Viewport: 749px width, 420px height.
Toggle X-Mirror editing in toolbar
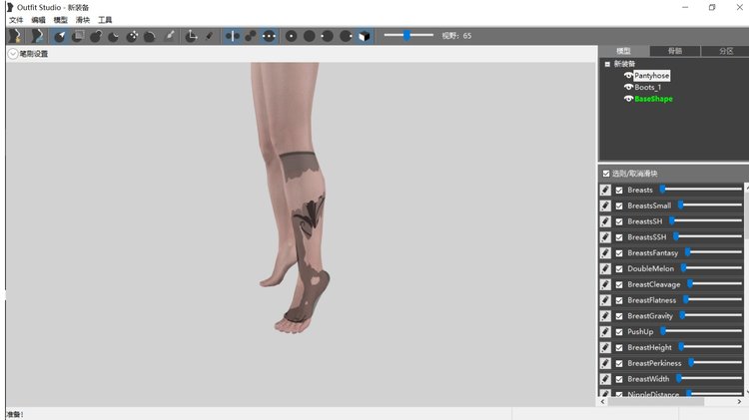coord(232,36)
